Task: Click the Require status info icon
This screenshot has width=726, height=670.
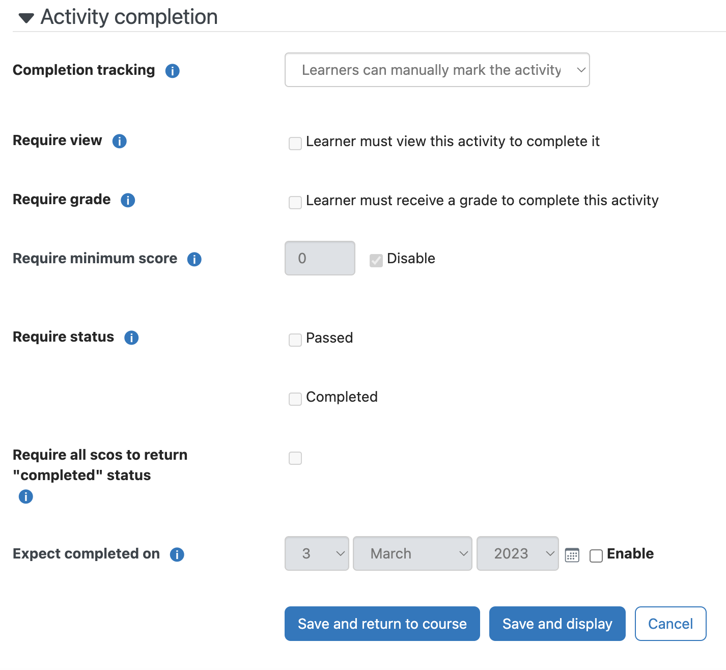Action: click(131, 338)
